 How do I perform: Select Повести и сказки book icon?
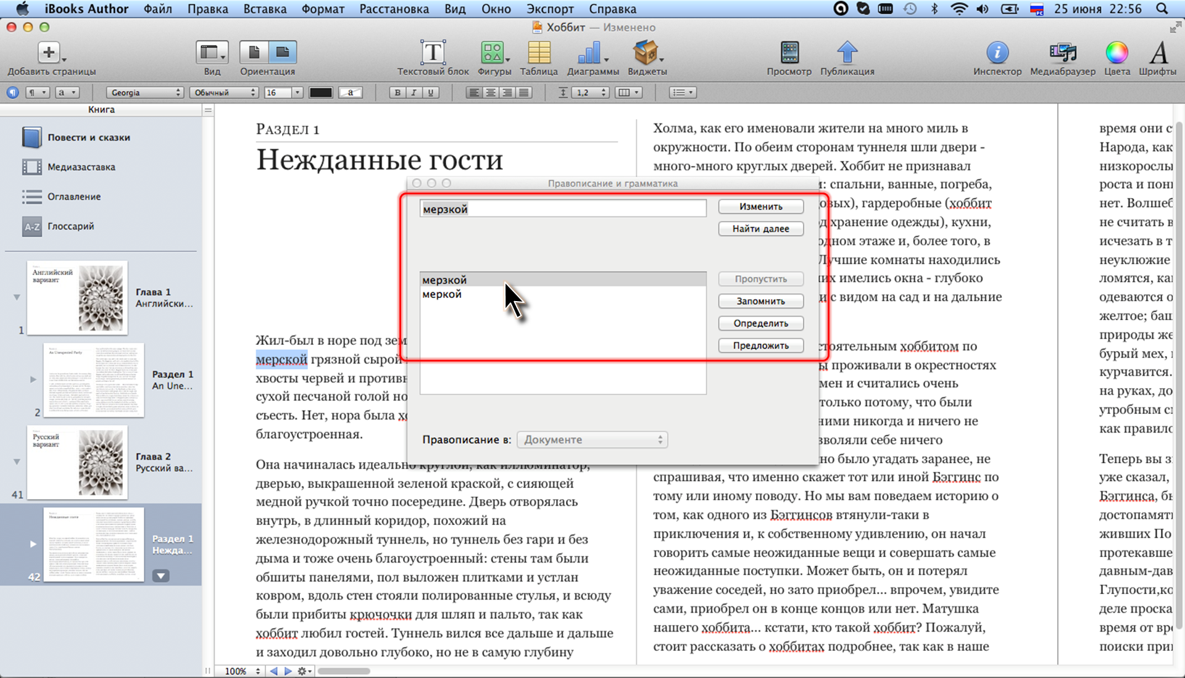tap(31, 137)
